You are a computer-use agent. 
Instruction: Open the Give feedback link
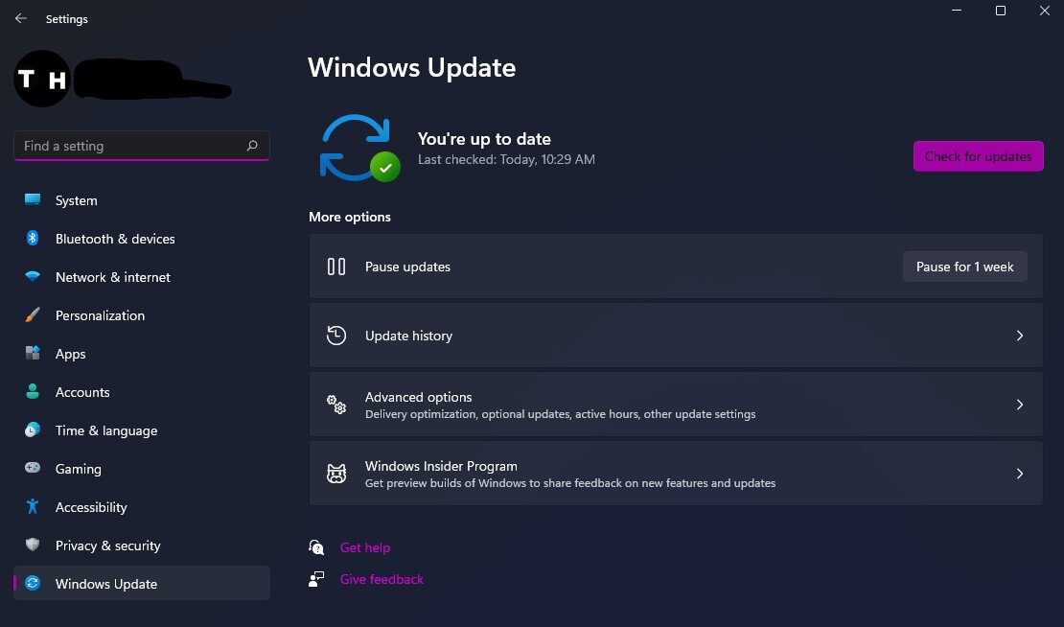382,579
